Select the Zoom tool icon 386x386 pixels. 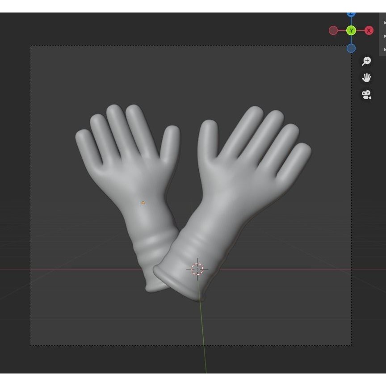click(x=366, y=61)
